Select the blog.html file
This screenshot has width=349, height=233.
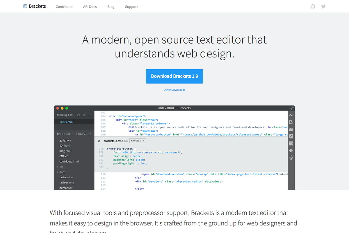[x=65, y=151]
